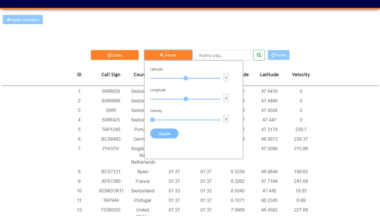The width and height of the screenshot is (380, 216).
Task: Click the Latitude column header
Action: 269,75
